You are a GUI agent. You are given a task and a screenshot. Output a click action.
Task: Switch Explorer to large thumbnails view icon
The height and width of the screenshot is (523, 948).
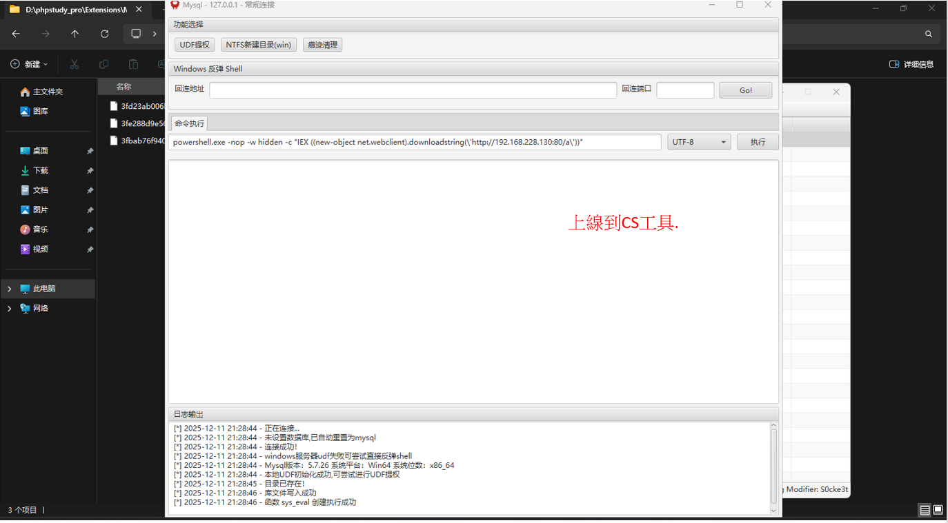click(938, 511)
